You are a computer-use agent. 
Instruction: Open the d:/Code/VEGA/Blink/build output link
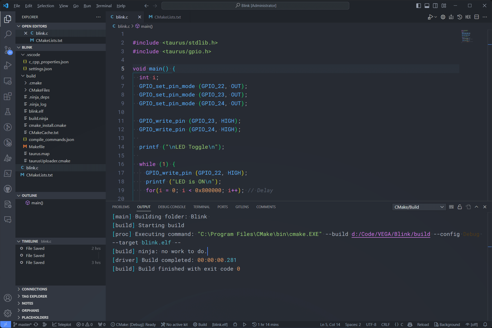(391, 234)
